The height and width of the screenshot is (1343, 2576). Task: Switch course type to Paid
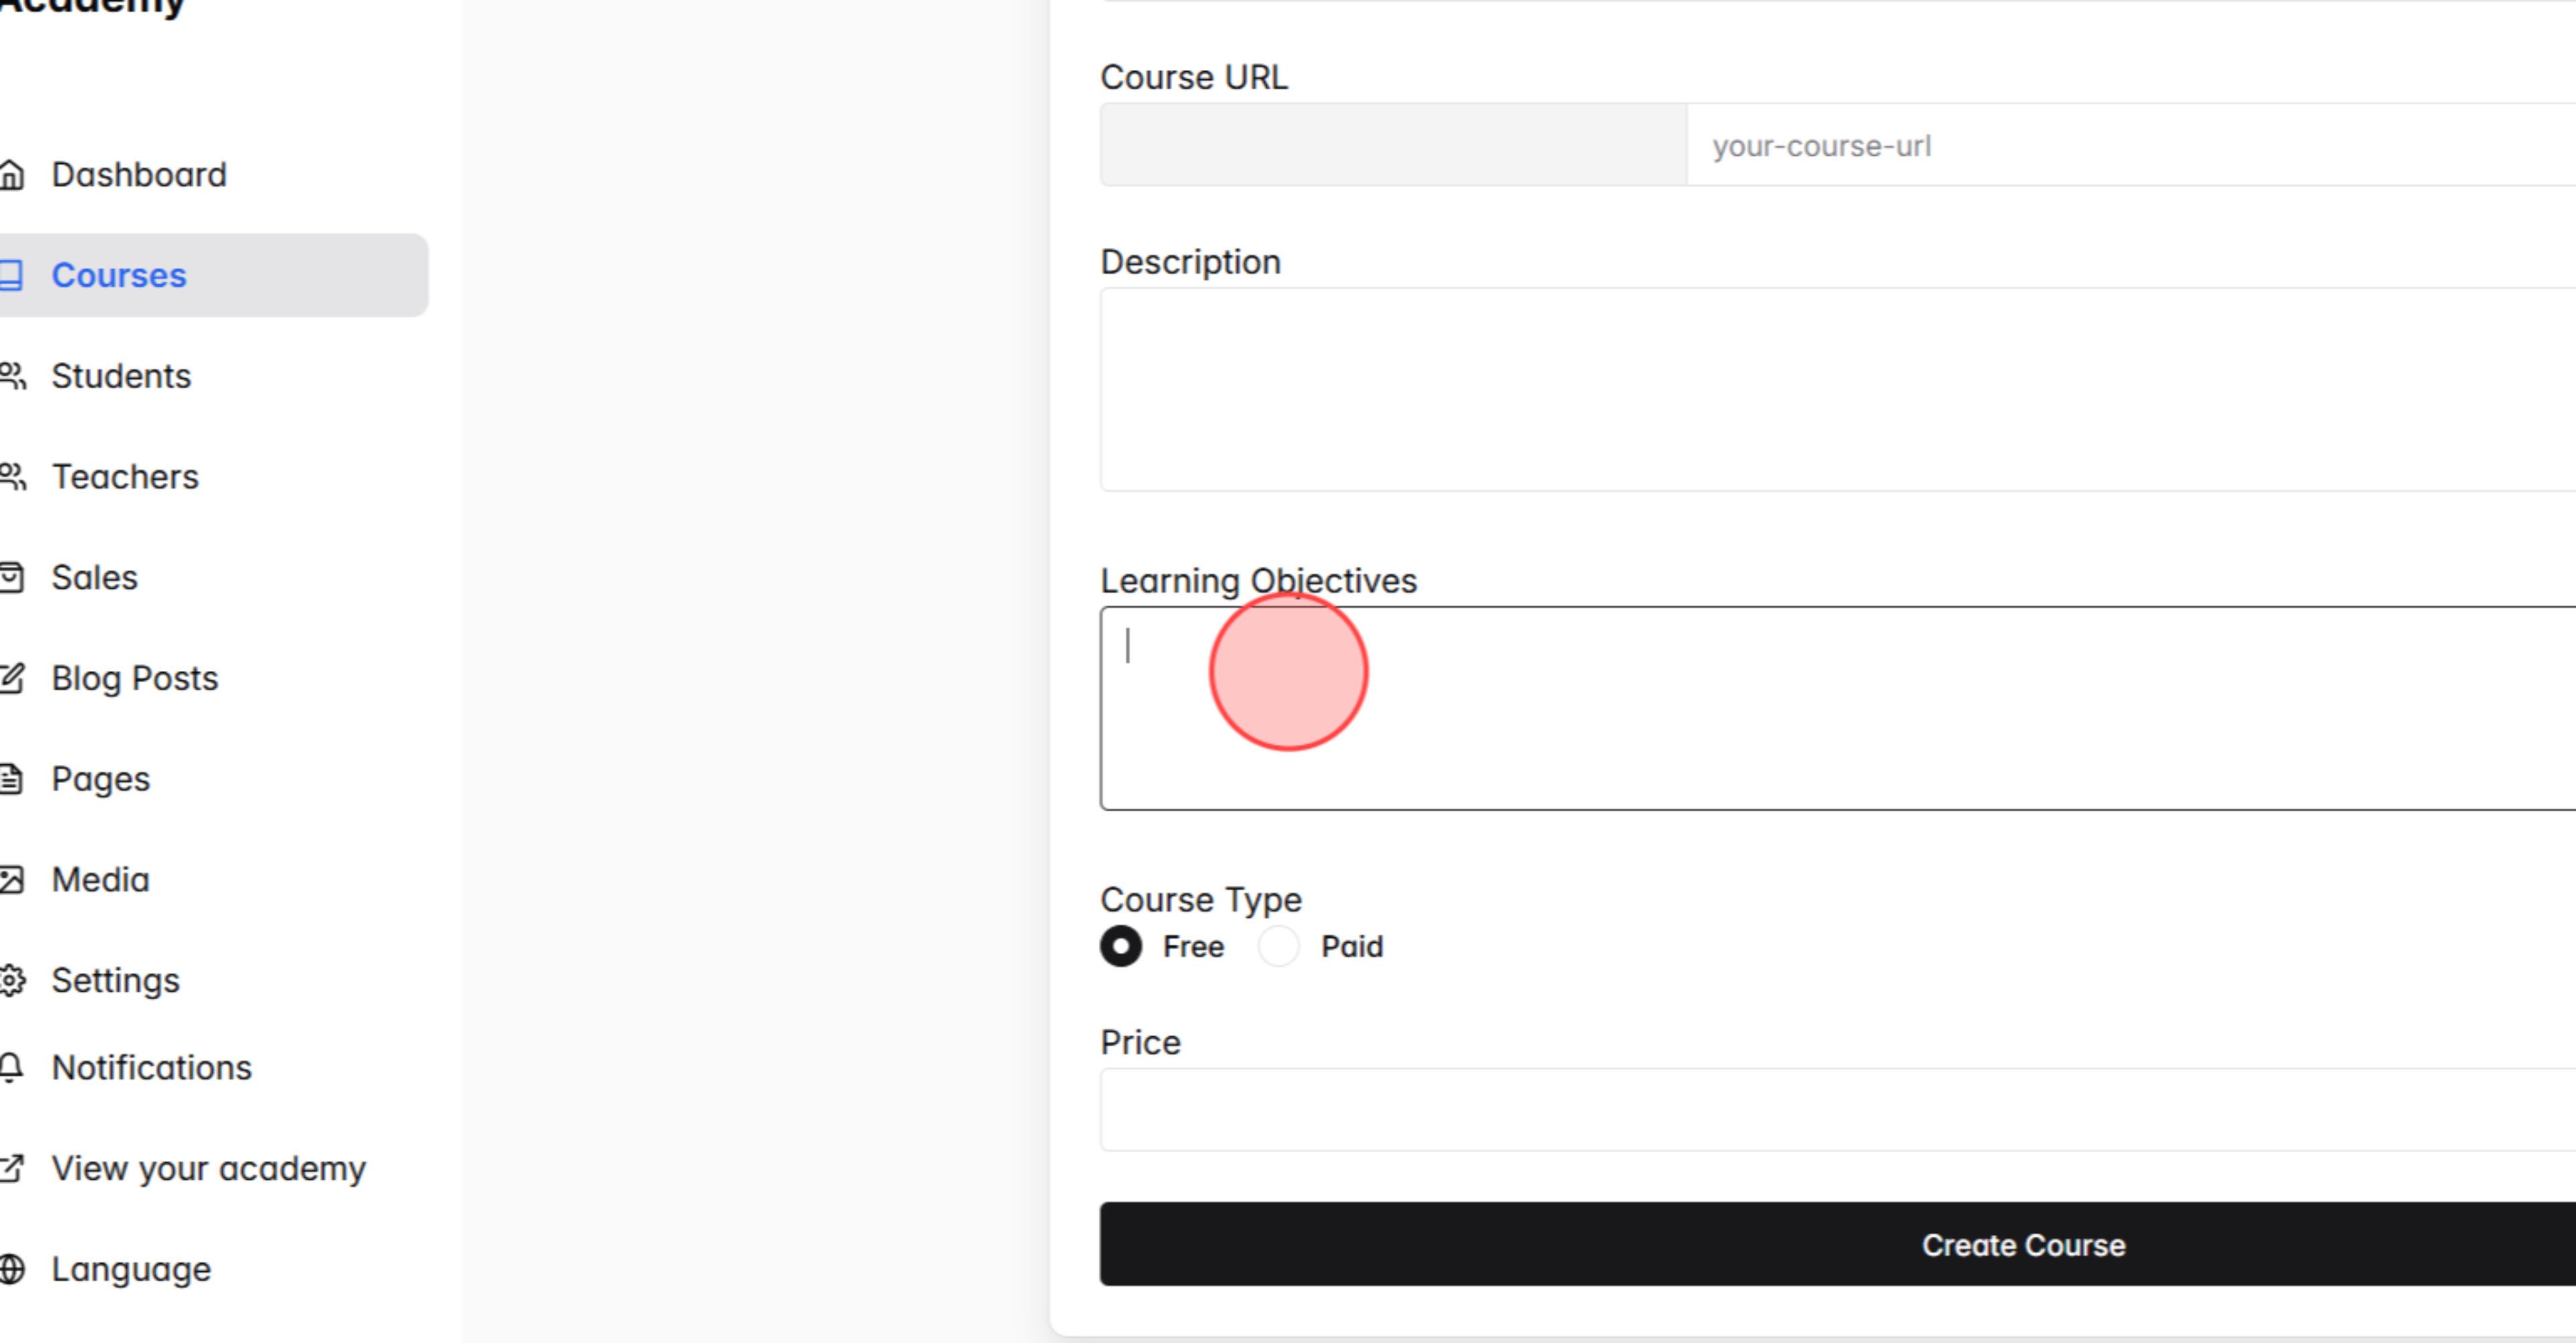(x=1278, y=946)
